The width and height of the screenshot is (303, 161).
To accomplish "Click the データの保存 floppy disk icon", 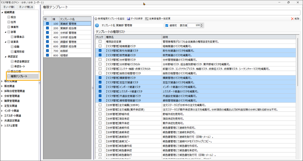I will pos(129,19).
